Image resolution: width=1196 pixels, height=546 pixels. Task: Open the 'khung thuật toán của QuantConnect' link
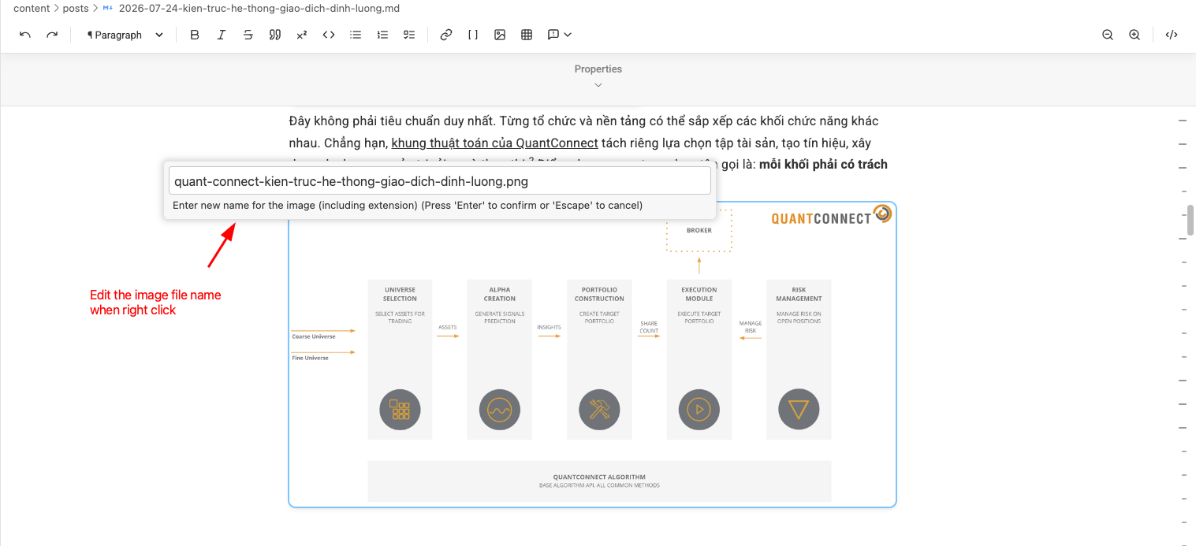coord(494,143)
